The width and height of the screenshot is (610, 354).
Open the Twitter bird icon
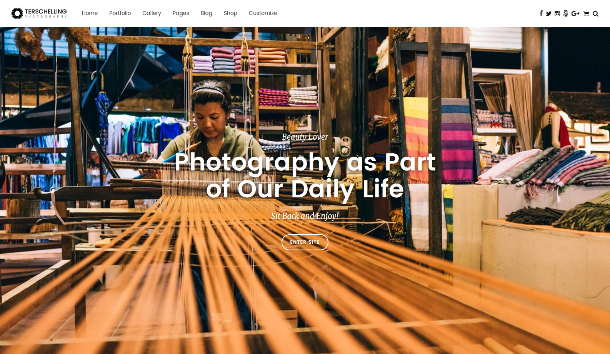(549, 13)
